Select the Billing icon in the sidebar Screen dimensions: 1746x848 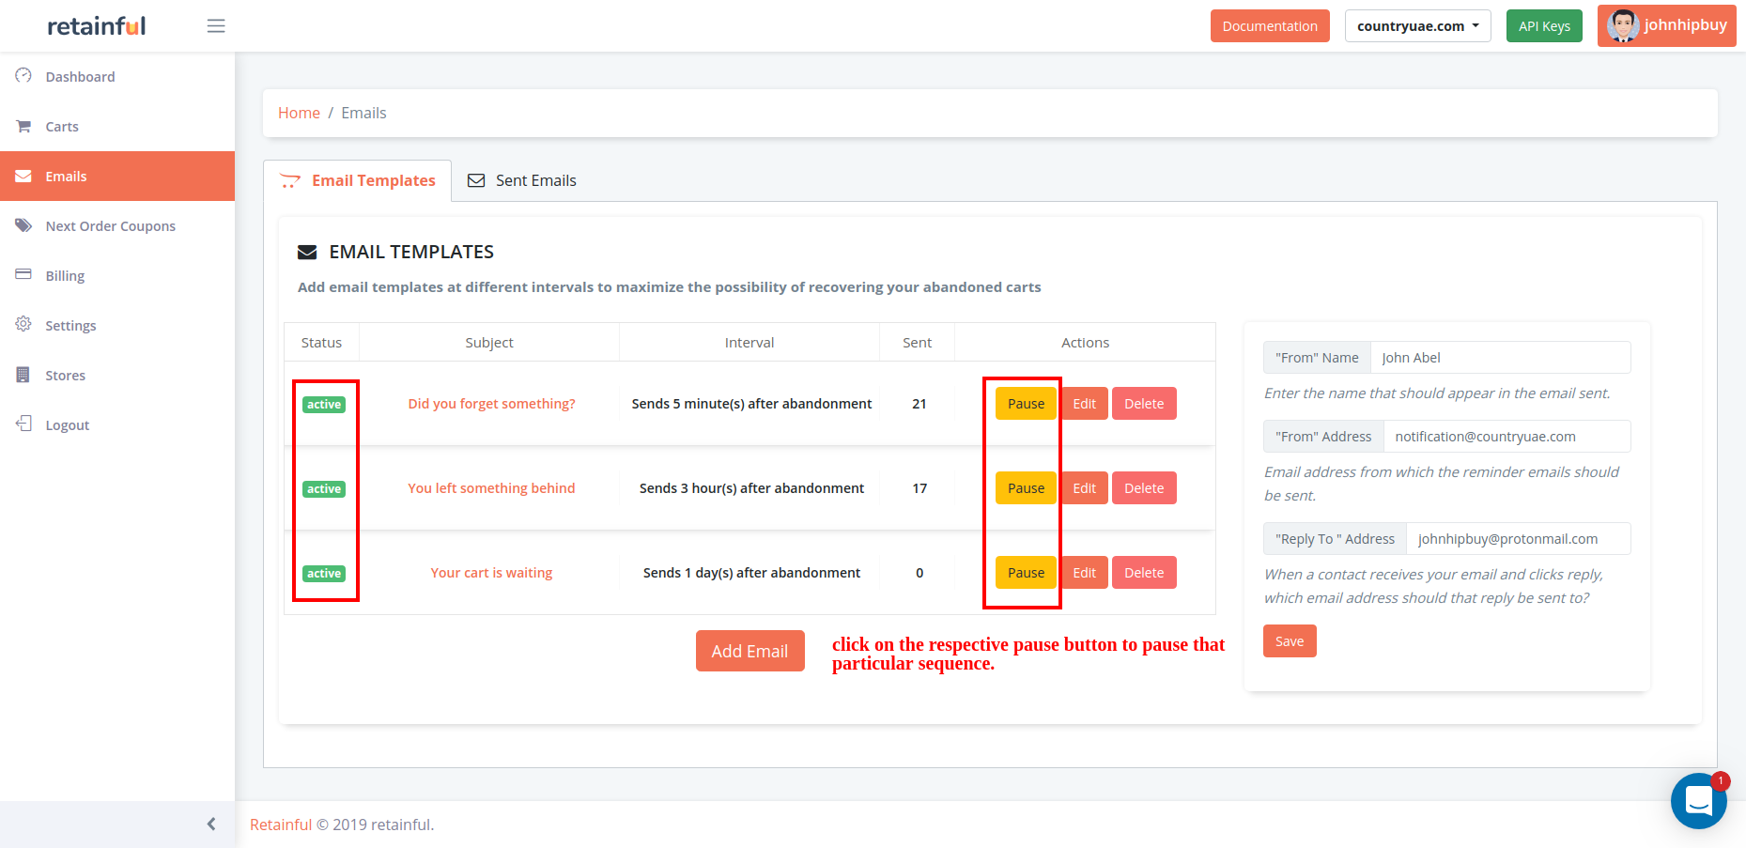coord(23,275)
